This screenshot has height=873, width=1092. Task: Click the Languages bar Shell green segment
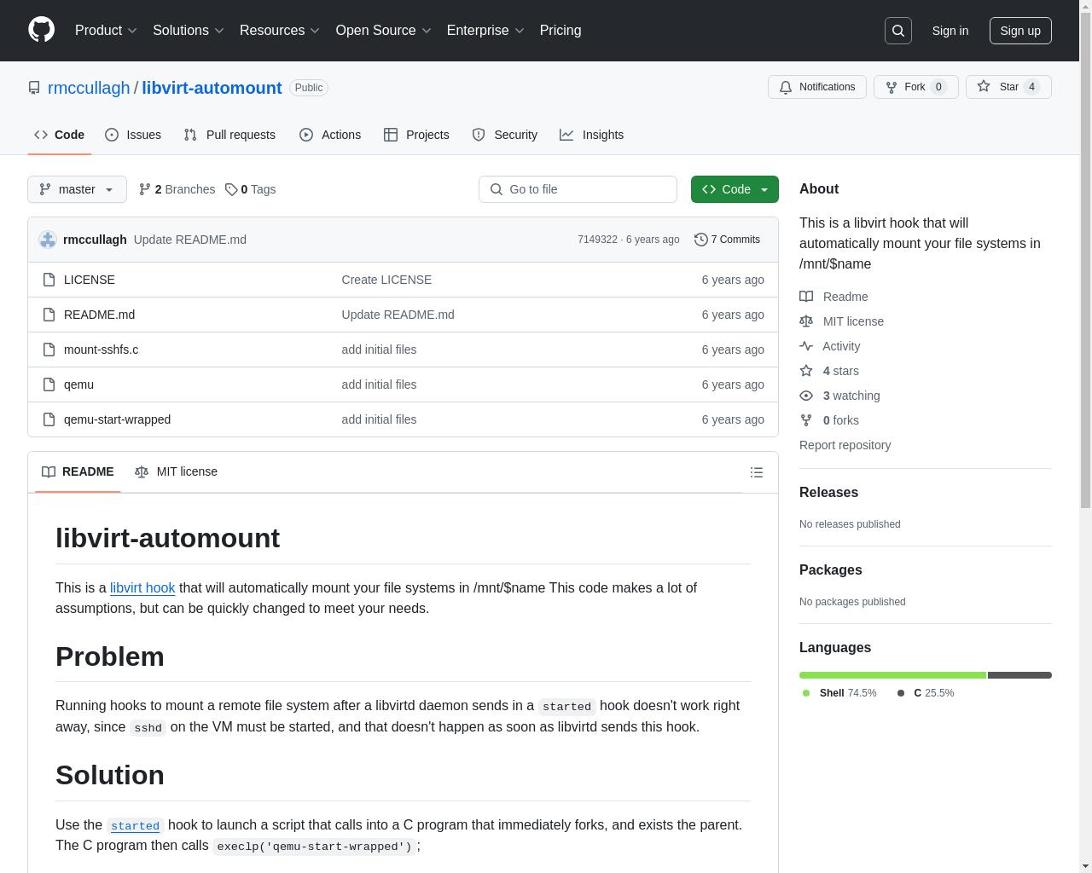(892, 675)
